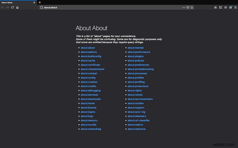Save page to Pocket
238x148 pixels.
pyautogui.click(x=188, y=7)
